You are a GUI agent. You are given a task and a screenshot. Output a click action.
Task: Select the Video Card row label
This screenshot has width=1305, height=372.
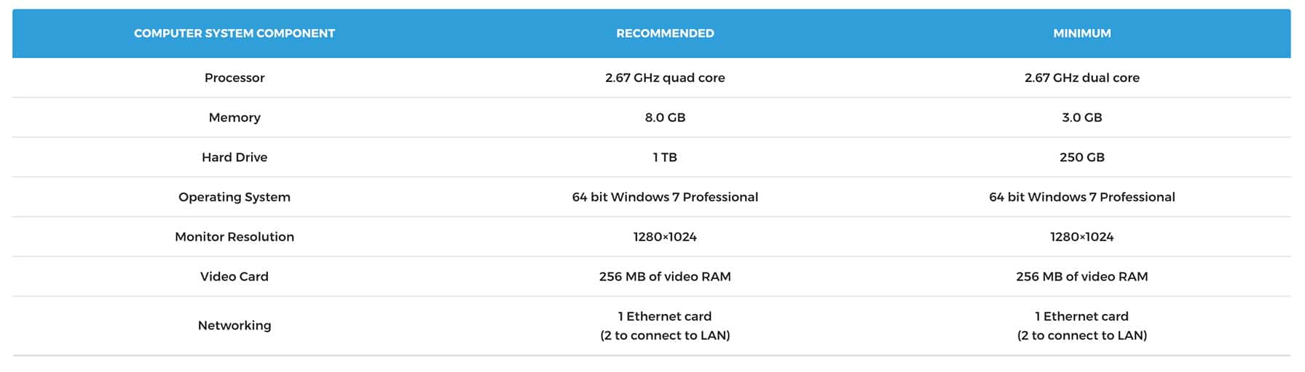(234, 277)
